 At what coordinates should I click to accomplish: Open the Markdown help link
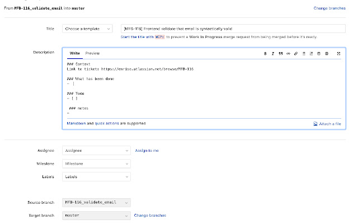(76, 123)
